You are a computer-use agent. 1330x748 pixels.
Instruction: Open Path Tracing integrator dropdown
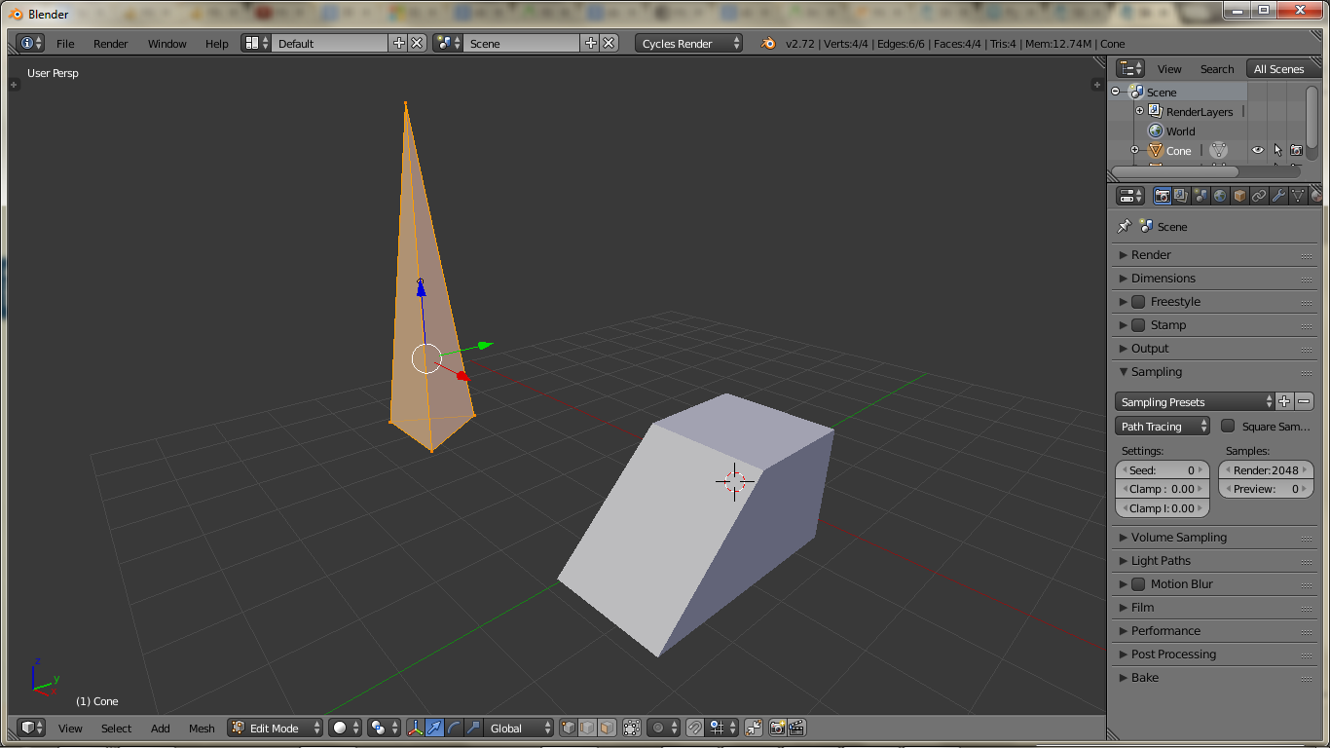coord(1163,426)
